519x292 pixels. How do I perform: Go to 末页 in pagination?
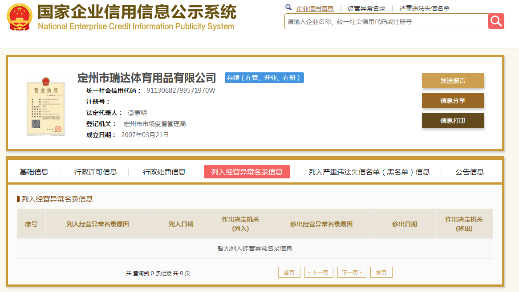pos(381,272)
